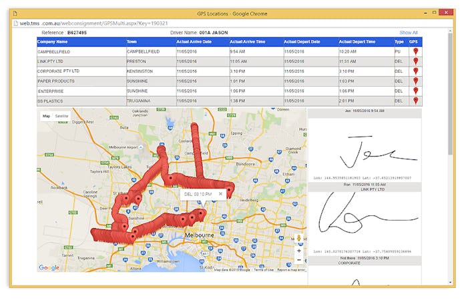Click the browser address bar URL

pos(94,23)
